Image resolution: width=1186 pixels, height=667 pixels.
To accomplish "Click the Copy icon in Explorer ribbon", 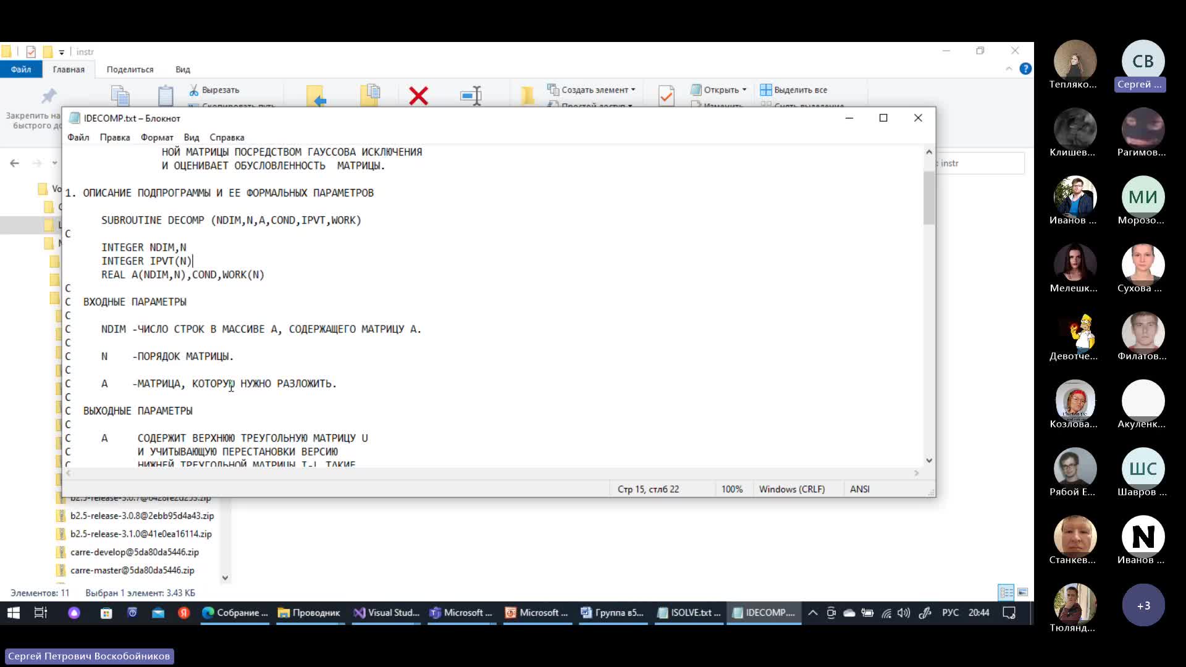I will click(x=120, y=95).
